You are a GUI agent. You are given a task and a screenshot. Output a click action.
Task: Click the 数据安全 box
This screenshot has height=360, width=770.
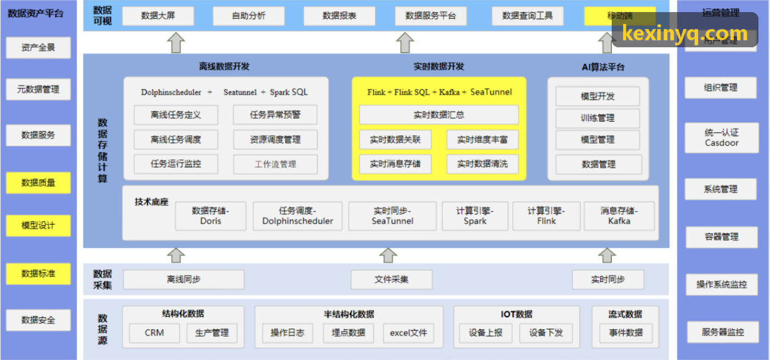tap(38, 320)
